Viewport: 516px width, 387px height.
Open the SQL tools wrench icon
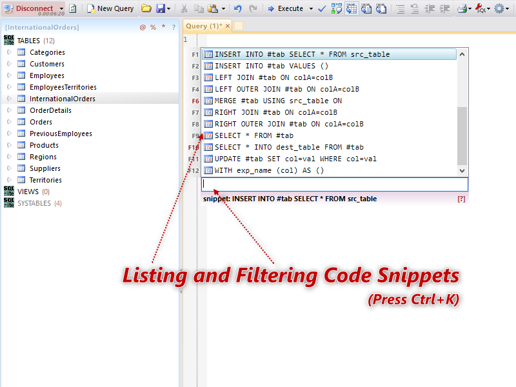point(481,8)
